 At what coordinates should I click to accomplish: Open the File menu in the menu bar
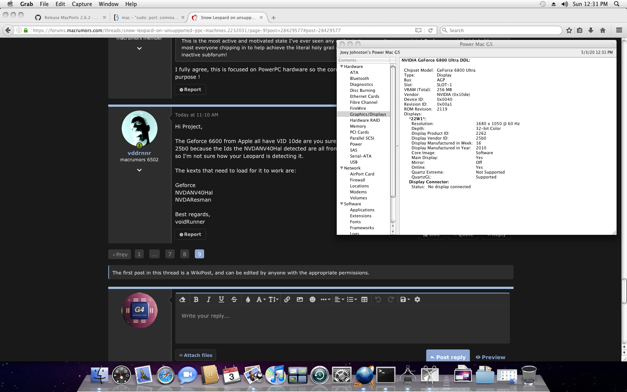pos(44,4)
